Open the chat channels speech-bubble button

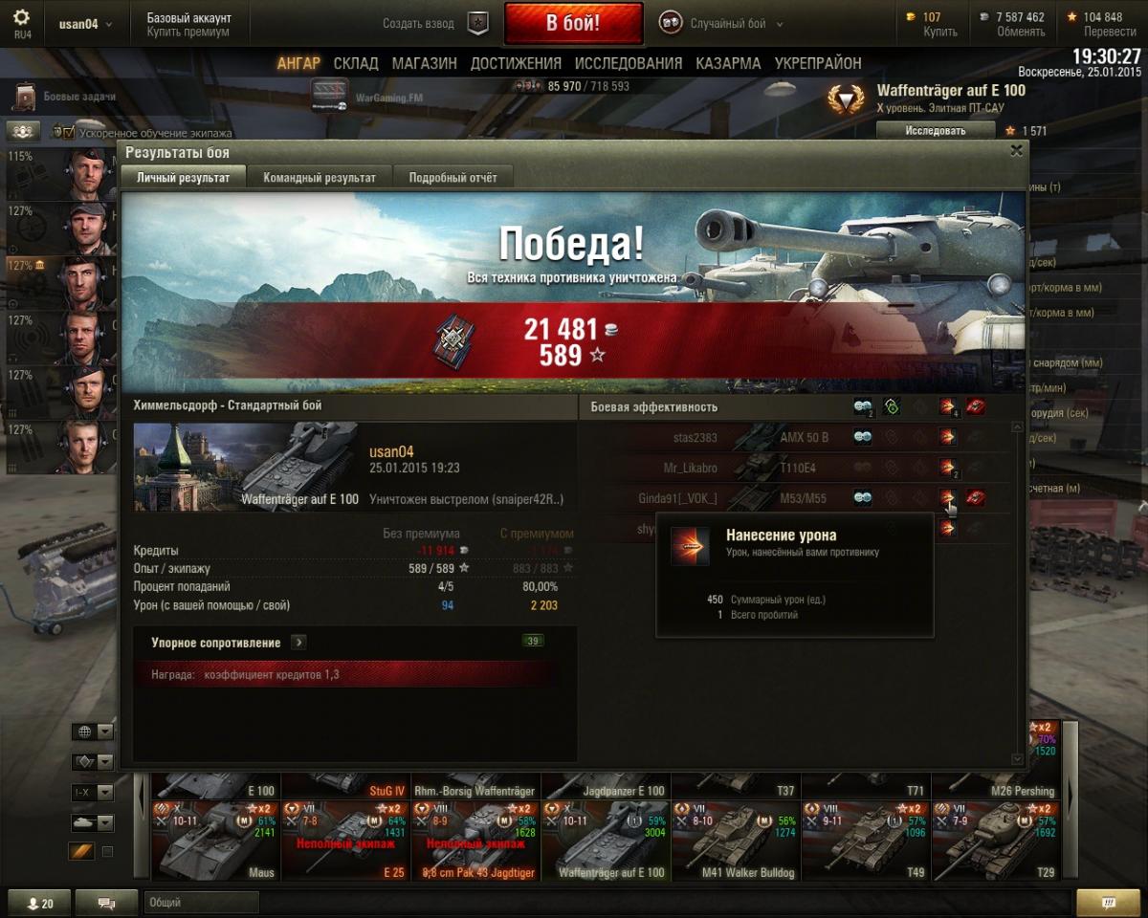[x=106, y=903]
